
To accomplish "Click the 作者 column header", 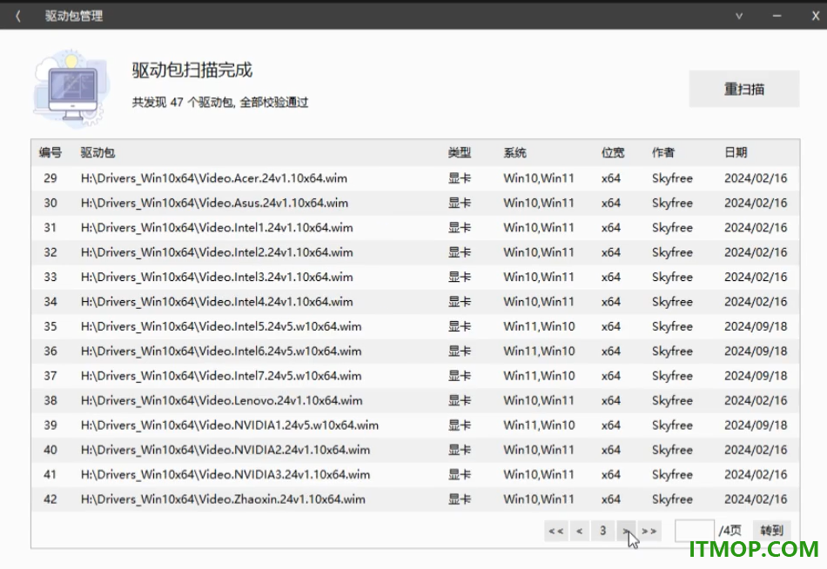I will (x=663, y=153).
